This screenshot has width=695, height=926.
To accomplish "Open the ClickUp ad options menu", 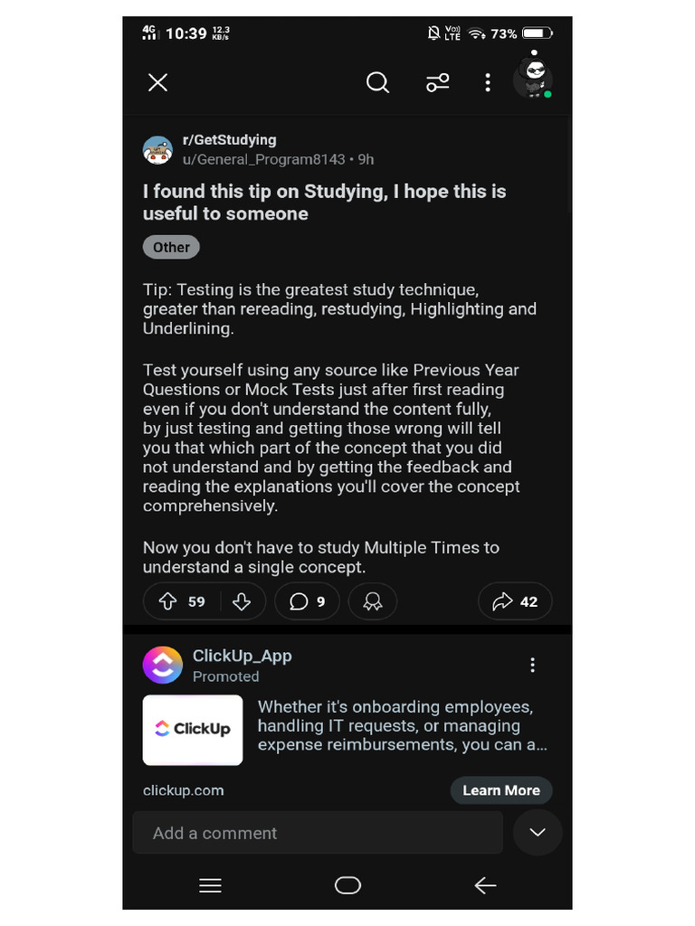I will [x=532, y=666].
